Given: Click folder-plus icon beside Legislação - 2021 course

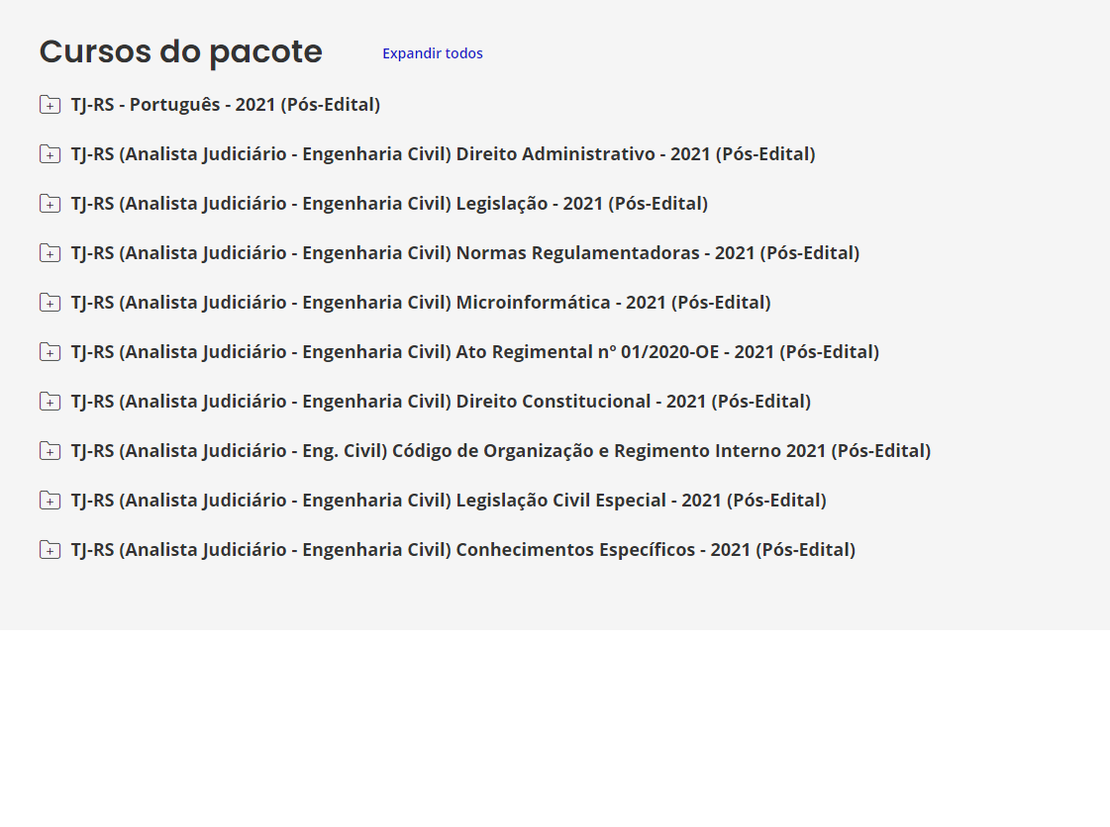Looking at the screenshot, I should (x=50, y=204).
